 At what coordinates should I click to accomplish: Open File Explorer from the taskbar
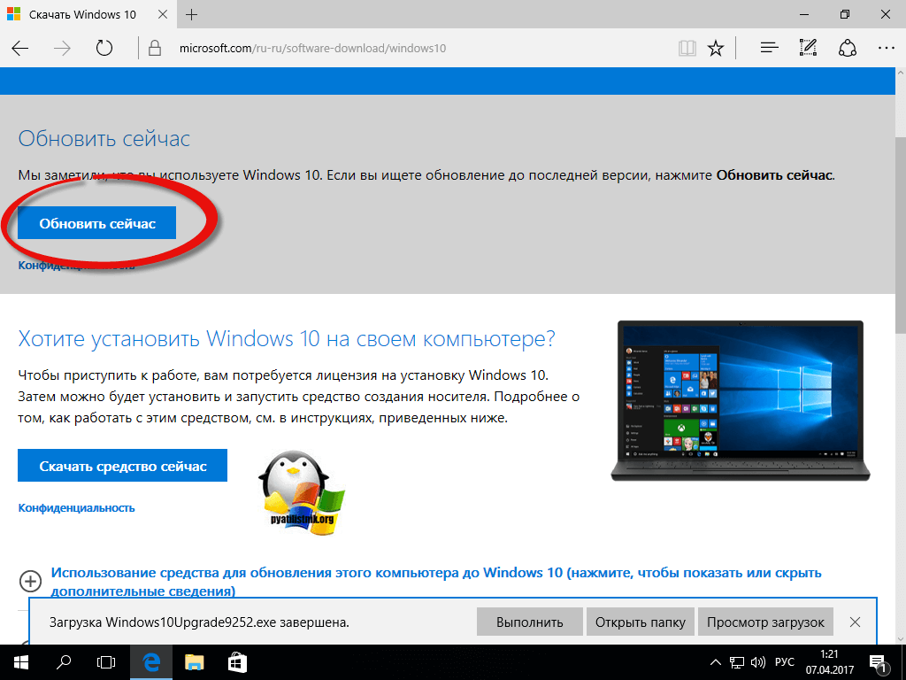pyautogui.click(x=194, y=662)
